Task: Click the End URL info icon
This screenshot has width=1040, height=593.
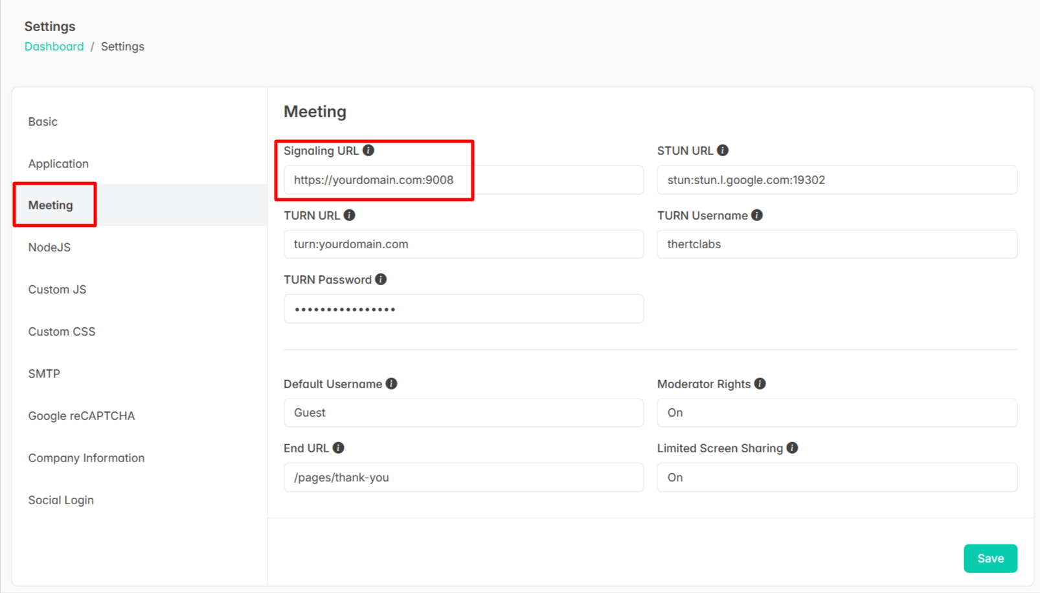Action: pos(339,448)
